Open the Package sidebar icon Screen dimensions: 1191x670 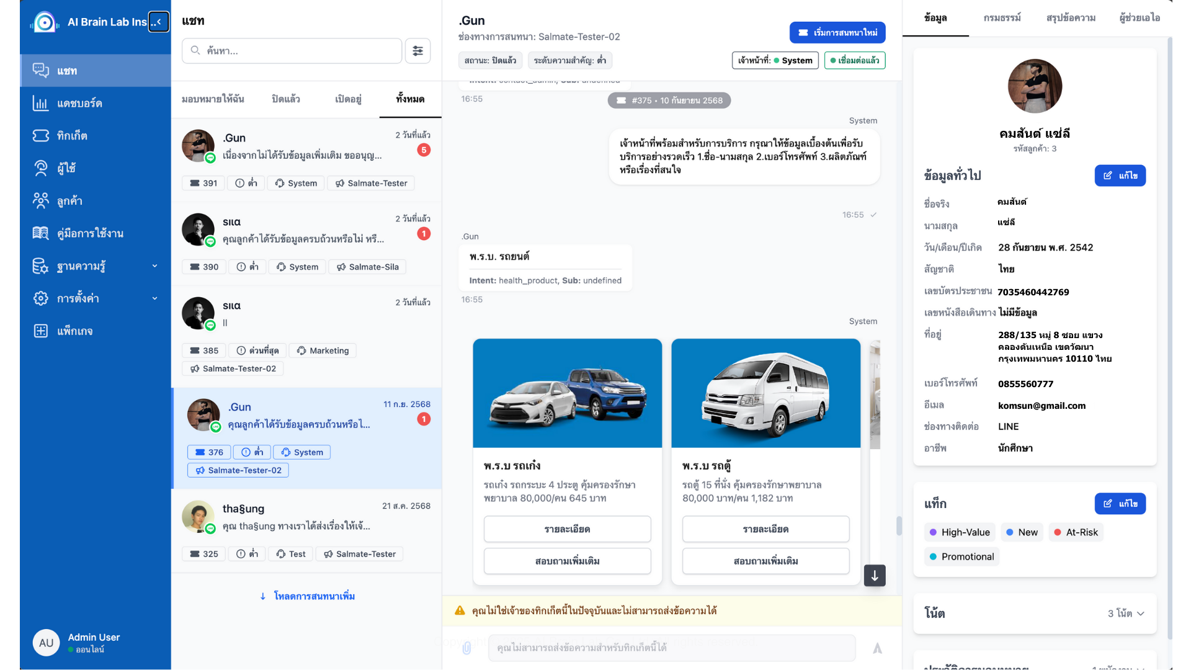pos(41,331)
